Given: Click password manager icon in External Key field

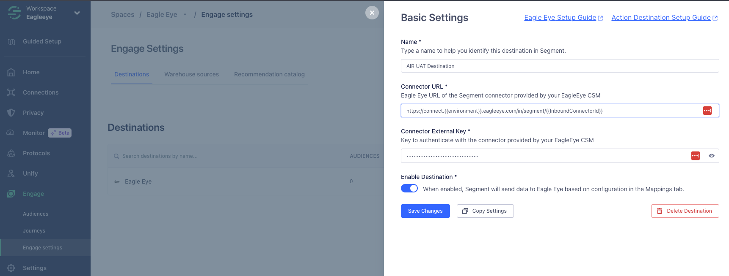Looking at the screenshot, I should coord(696,156).
